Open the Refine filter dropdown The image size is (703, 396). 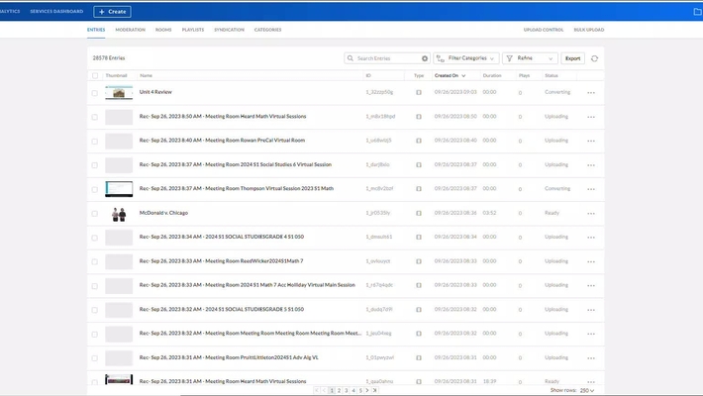point(530,58)
